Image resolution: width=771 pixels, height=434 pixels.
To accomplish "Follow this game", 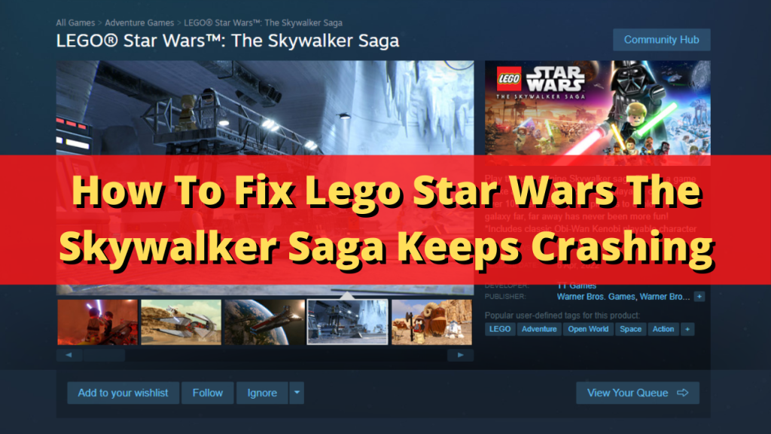I will click(208, 393).
